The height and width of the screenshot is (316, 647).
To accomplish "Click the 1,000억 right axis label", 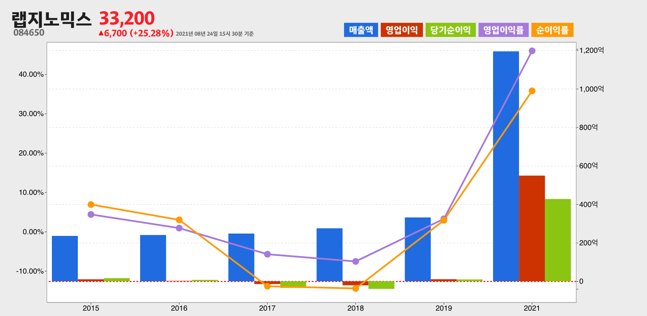I will click(x=591, y=89).
